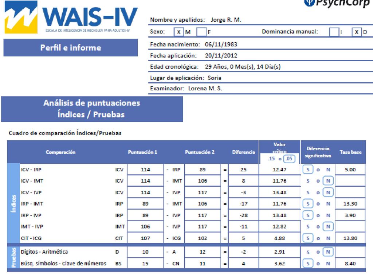Select the .15 critical value option
This screenshot has width=373, height=280.
point(271,159)
